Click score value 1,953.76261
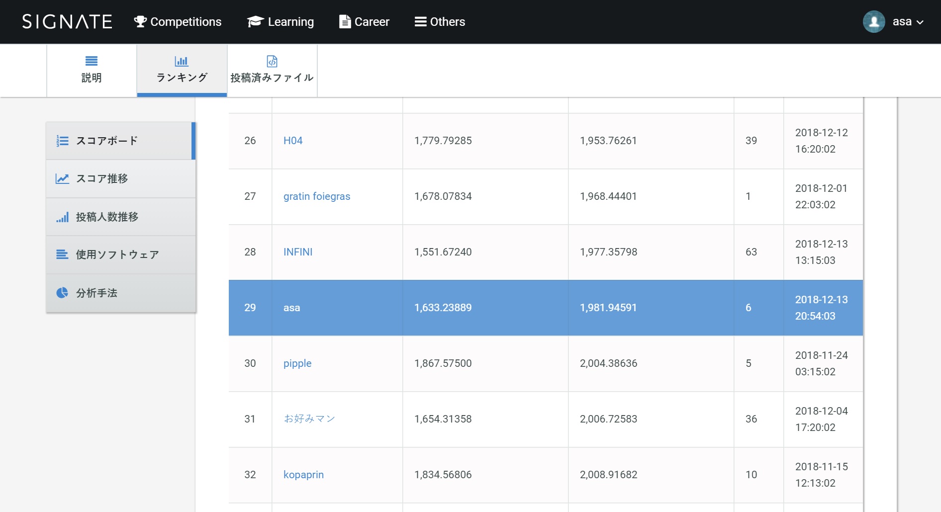 (x=608, y=141)
